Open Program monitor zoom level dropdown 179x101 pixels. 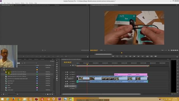point(103,50)
